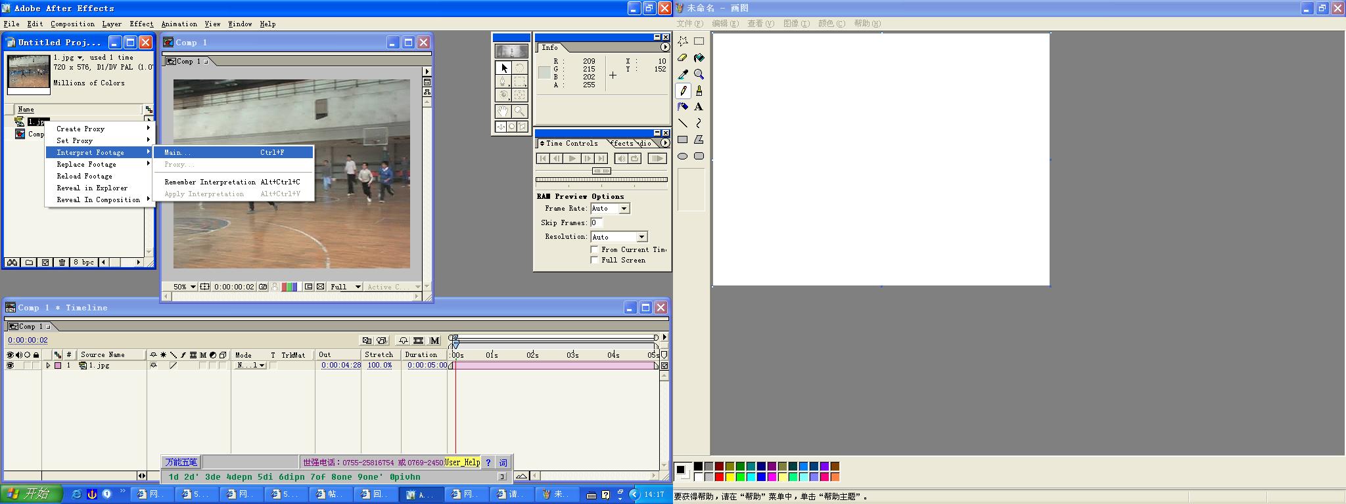Image resolution: width=1346 pixels, height=504 pixels.
Task: Adjust the jog slider in Time Controls
Action: coord(601,171)
